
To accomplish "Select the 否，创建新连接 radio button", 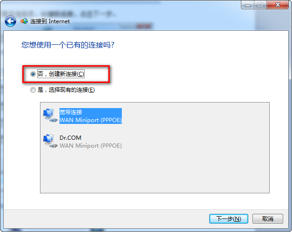I will click(33, 74).
